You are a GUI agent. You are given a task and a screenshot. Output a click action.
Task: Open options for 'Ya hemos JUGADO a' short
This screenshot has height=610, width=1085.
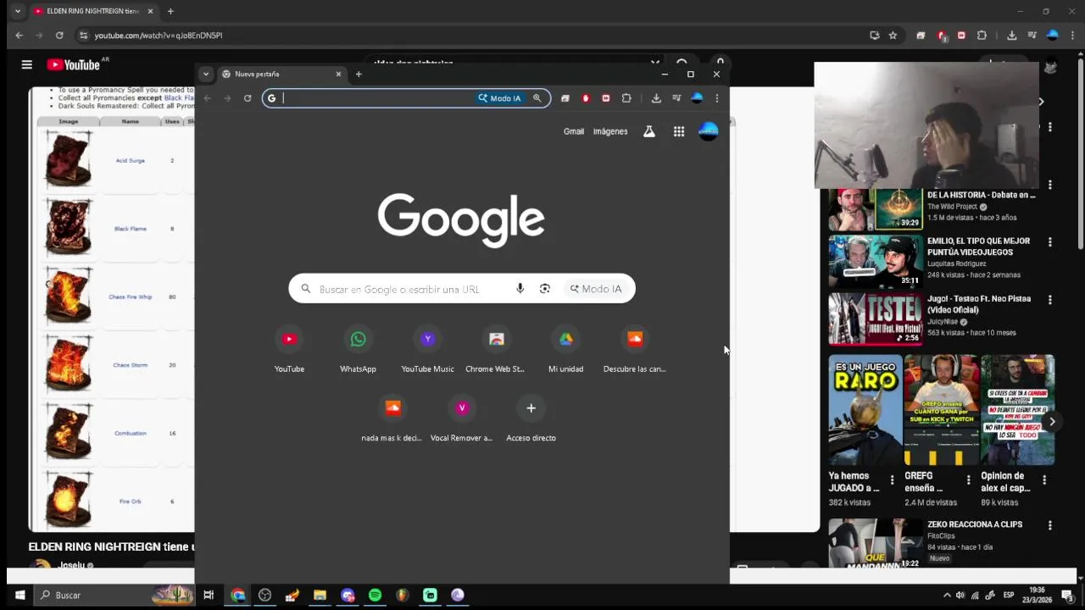(x=892, y=480)
